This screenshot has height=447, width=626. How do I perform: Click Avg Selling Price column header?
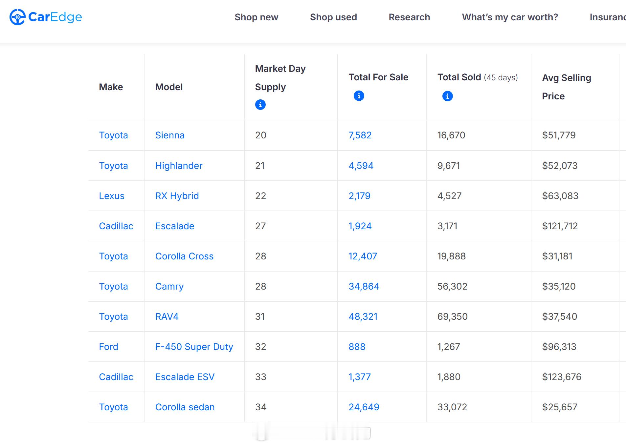[567, 87]
